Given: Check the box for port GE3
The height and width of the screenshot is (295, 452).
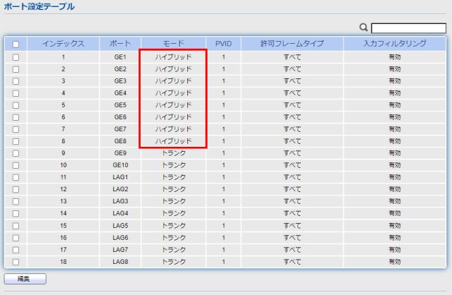Looking at the screenshot, I should coord(16,82).
